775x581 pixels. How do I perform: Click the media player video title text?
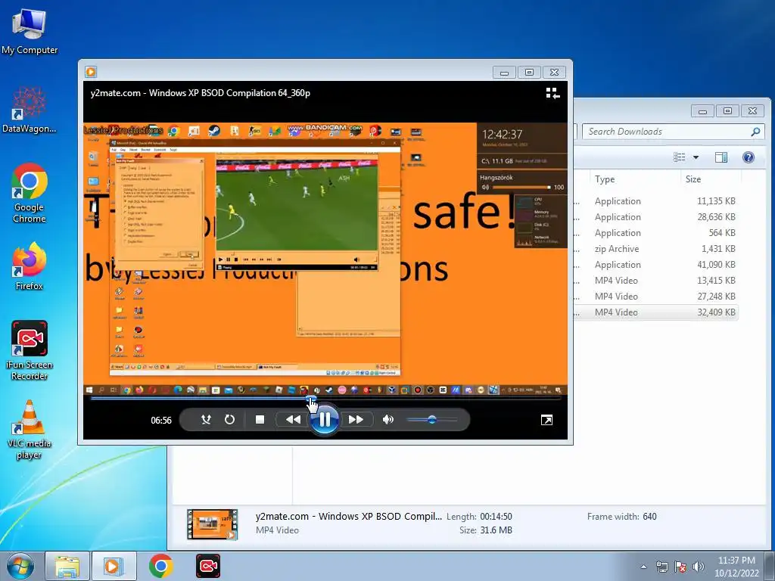(200, 93)
